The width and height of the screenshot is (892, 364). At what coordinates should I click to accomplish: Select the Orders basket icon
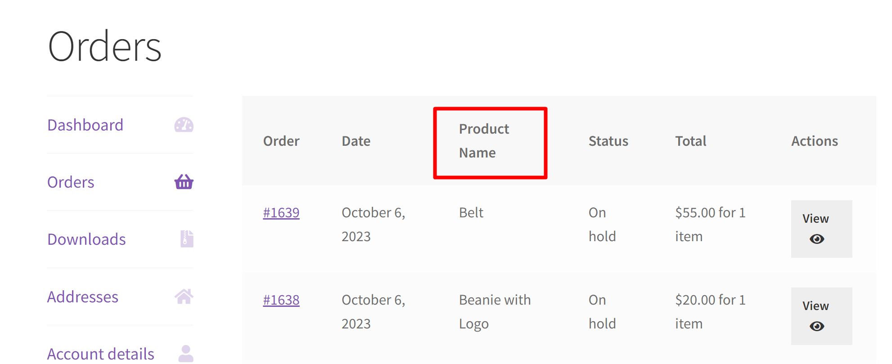[184, 182]
